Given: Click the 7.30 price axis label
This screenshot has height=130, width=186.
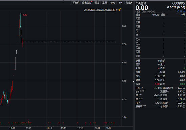Looking at the screenshot, I should coord(124,44).
